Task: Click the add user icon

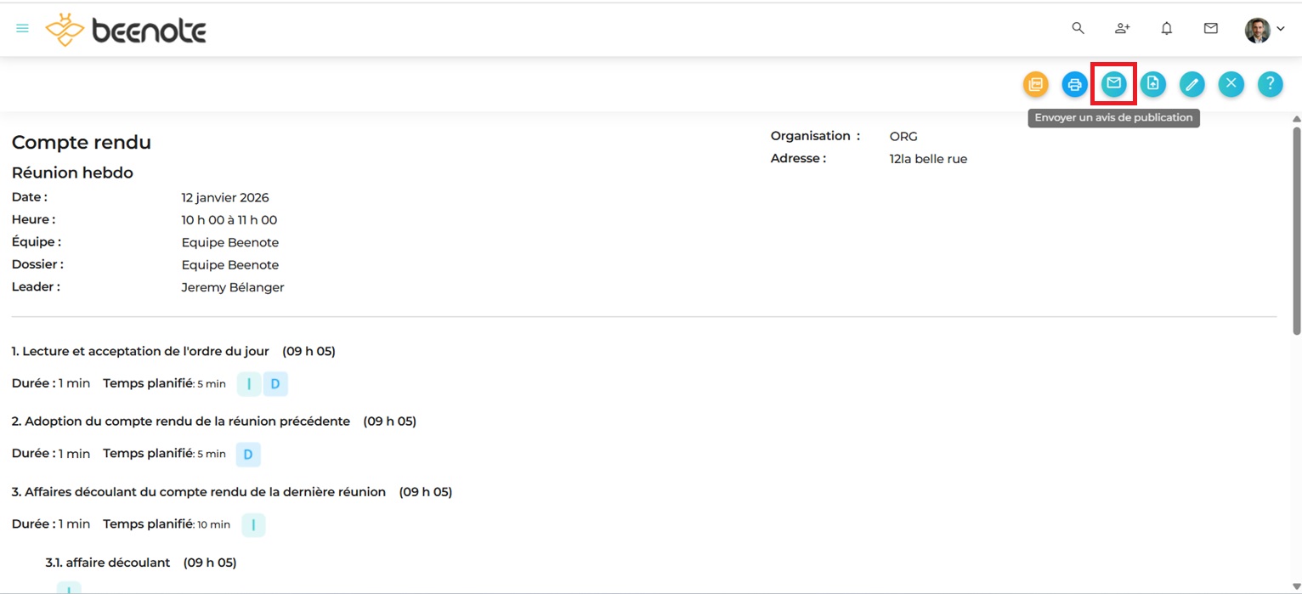Action: tap(1122, 29)
